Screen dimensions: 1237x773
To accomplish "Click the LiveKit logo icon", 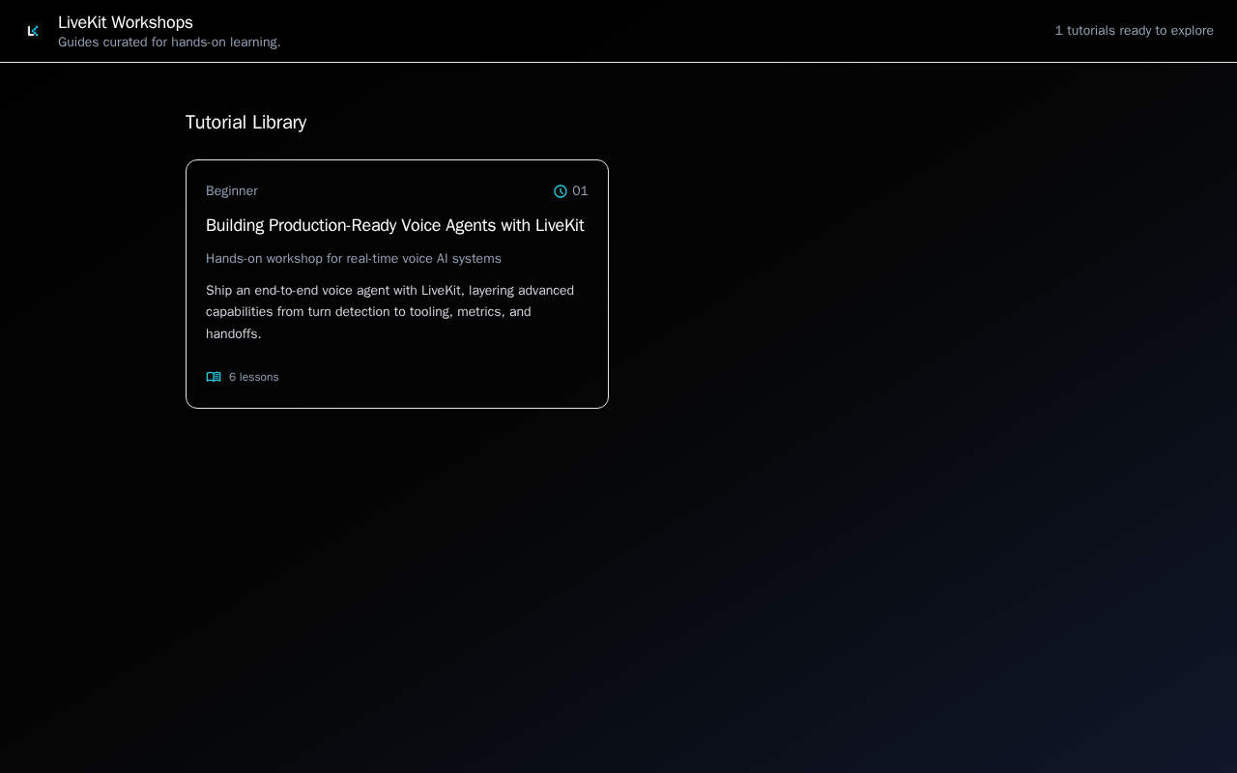I will tap(33, 31).
